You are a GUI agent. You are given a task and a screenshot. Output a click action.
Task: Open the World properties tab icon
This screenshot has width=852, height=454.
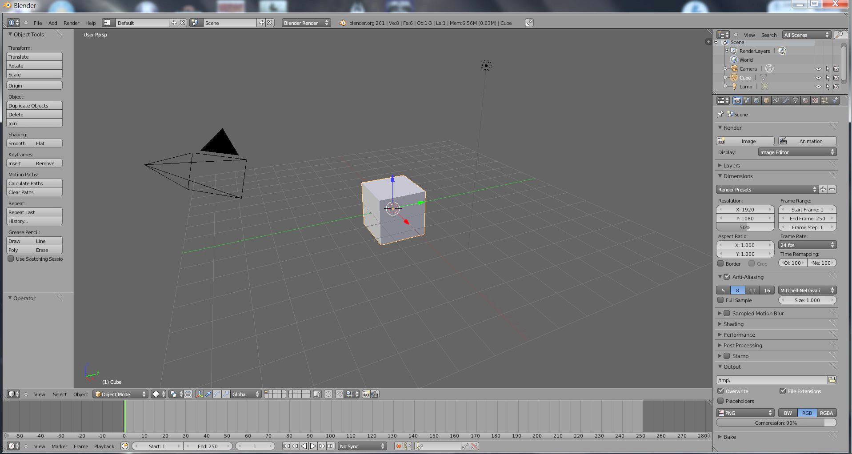tap(756, 100)
